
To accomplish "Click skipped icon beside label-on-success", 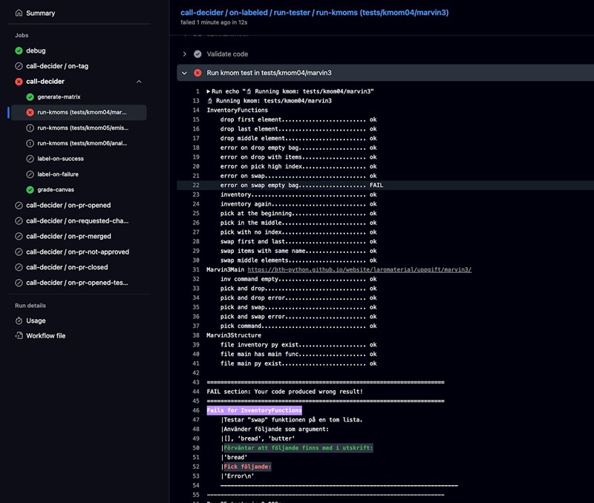I will pos(30,159).
